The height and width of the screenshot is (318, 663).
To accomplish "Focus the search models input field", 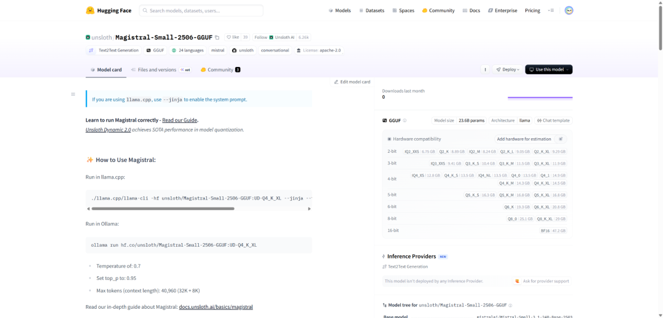I will click(x=201, y=10).
